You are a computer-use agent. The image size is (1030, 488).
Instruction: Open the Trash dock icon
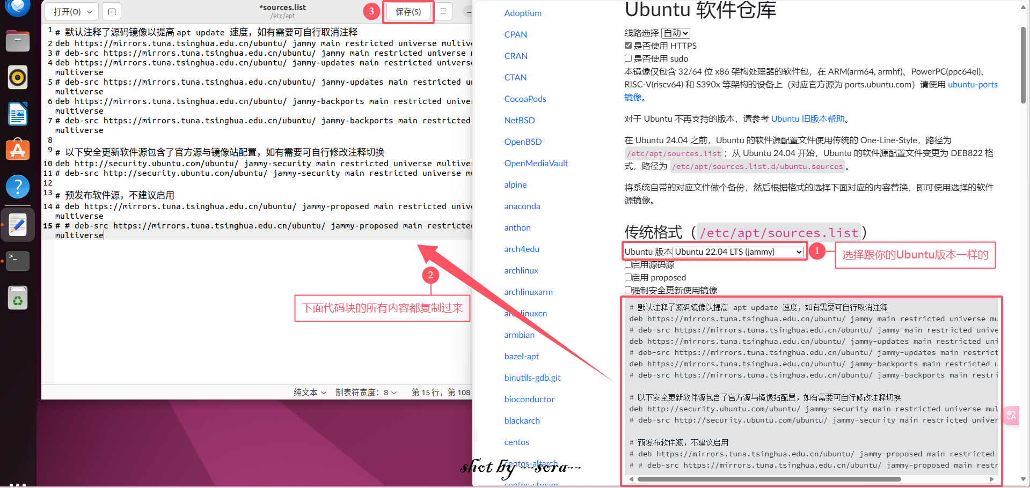[18, 298]
